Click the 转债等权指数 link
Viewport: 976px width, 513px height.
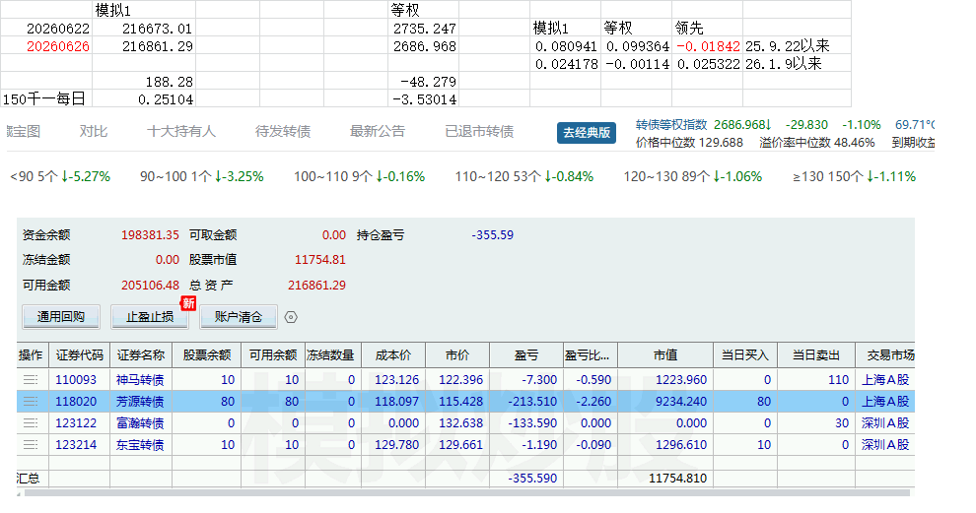click(671, 124)
